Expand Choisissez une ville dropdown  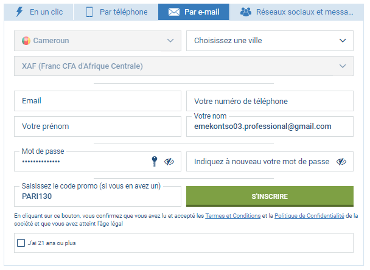point(270,41)
